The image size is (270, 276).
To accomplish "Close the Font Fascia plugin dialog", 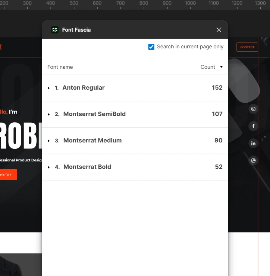I will pyautogui.click(x=219, y=30).
